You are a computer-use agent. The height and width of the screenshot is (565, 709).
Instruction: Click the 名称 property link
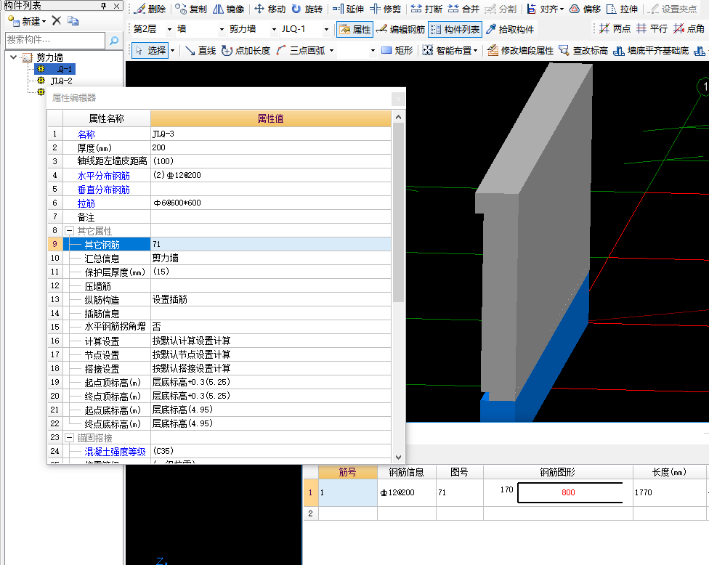[x=86, y=134]
